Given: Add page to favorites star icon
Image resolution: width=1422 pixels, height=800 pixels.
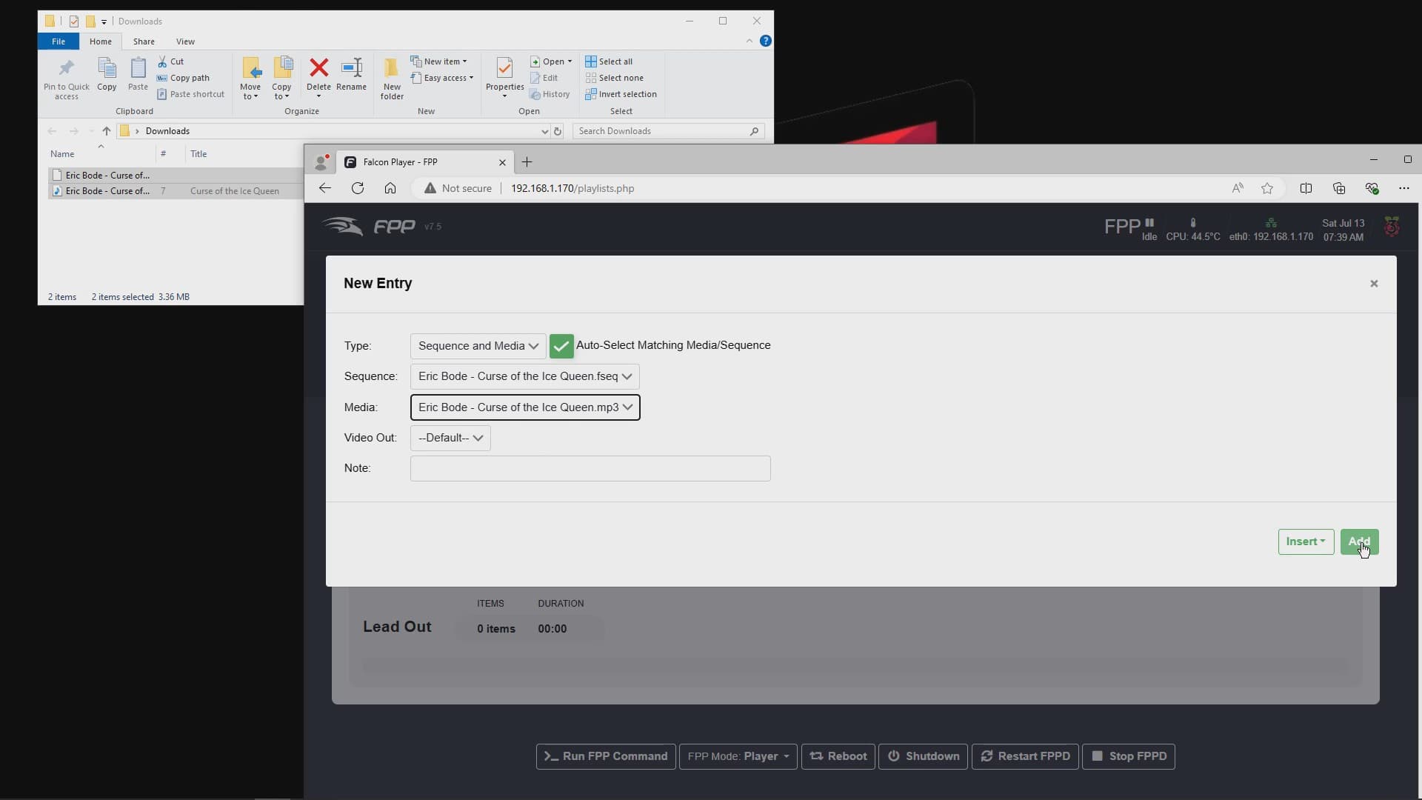Looking at the screenshot, I should [x=1267, y=188].
